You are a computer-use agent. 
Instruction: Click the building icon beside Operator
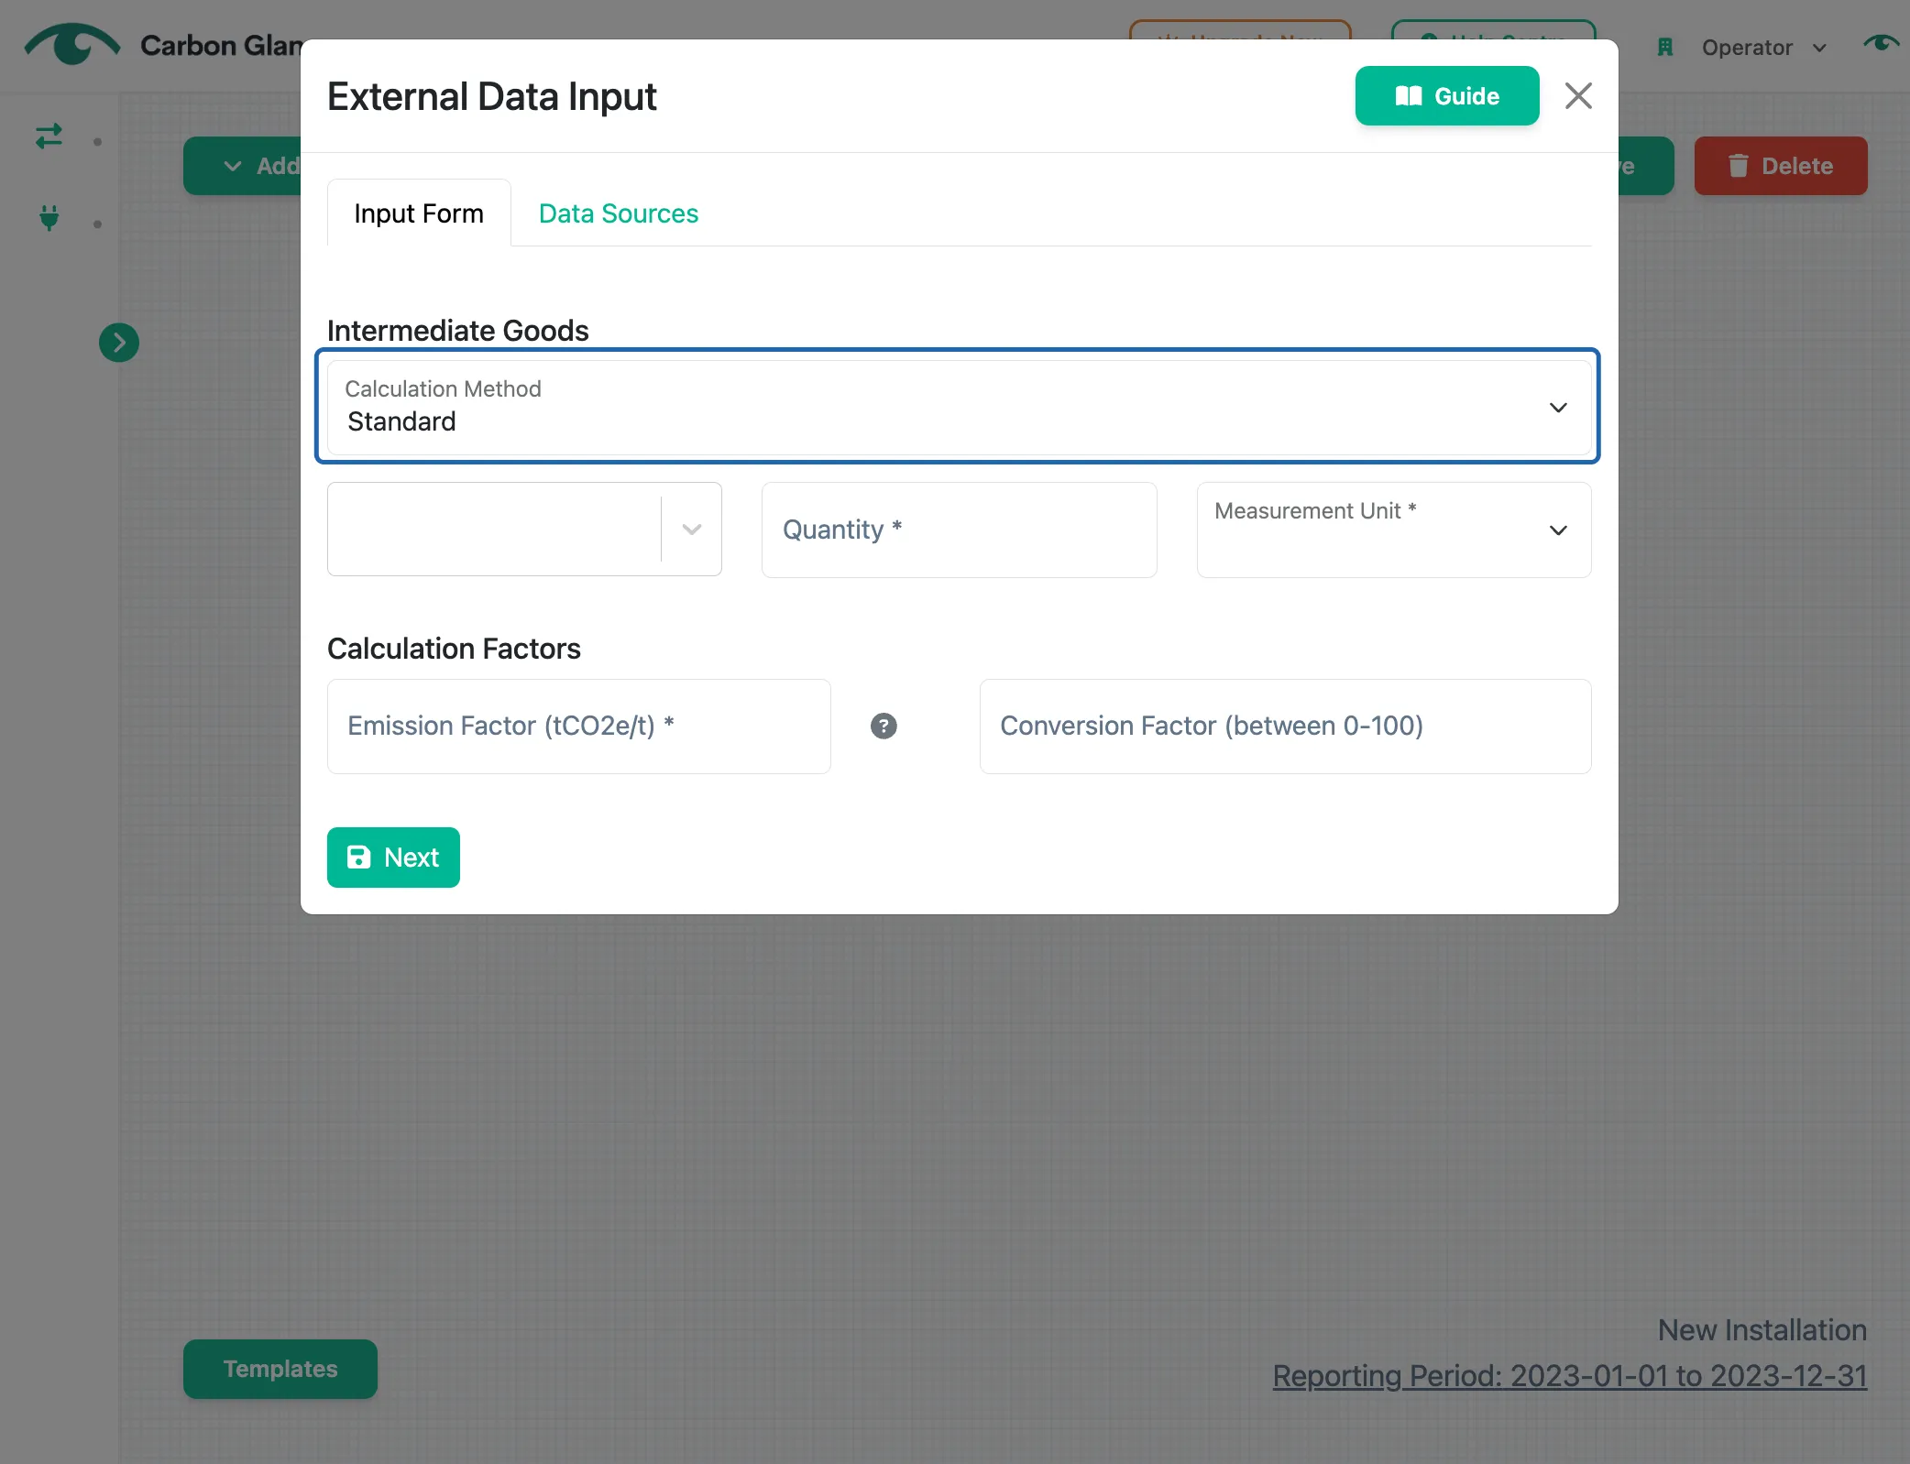point(1665,47)
